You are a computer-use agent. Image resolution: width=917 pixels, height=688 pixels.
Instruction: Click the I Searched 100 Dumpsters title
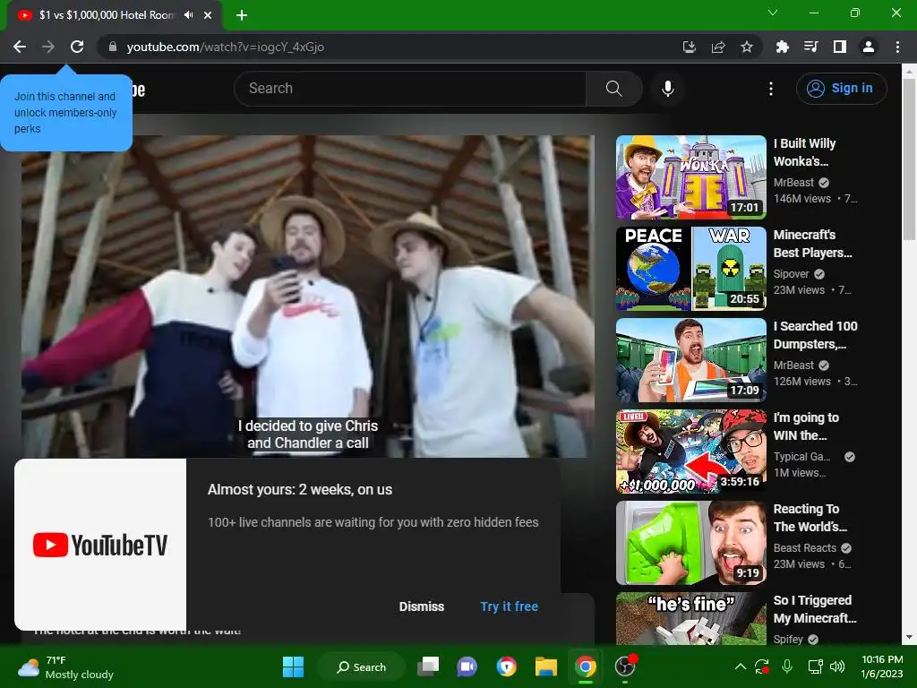coord(815,335)
